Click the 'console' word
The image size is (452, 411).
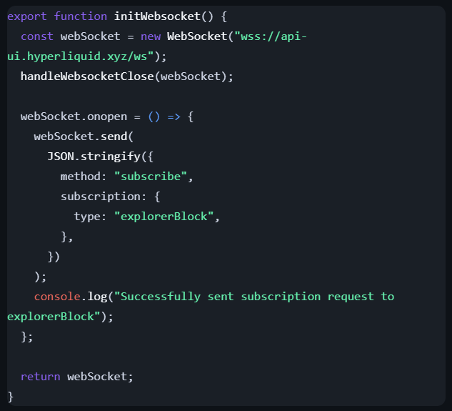point(57,297)
